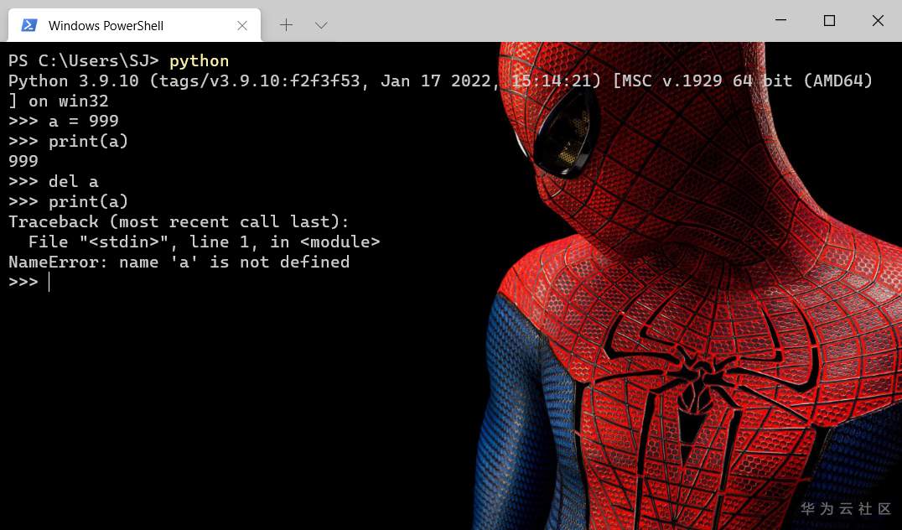This screenshot has height=530, width=902.
Task: Click the '999' output line
Action: tap(23, 161)
